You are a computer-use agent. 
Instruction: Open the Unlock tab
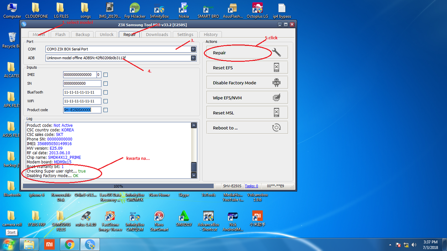pos(107,35)
